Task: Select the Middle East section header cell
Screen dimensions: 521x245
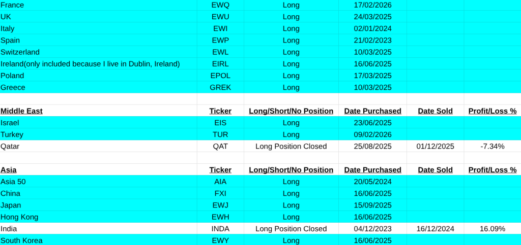Action: (21, 111)
